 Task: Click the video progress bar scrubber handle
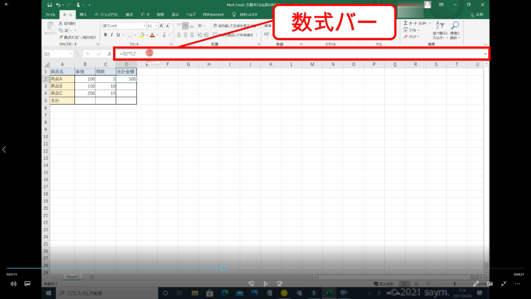(x=223, y=268)
